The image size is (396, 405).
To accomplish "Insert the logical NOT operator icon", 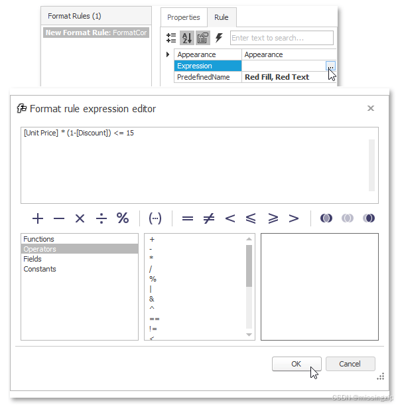I will point(369,218).
